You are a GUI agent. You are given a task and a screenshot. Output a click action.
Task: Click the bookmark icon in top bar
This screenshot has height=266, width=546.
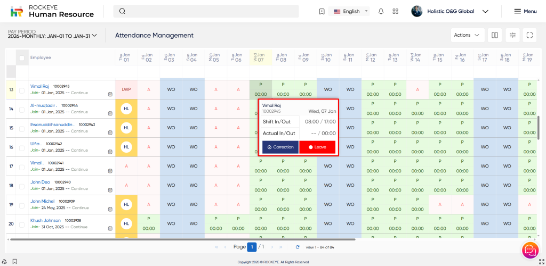[x=322, y=11]
